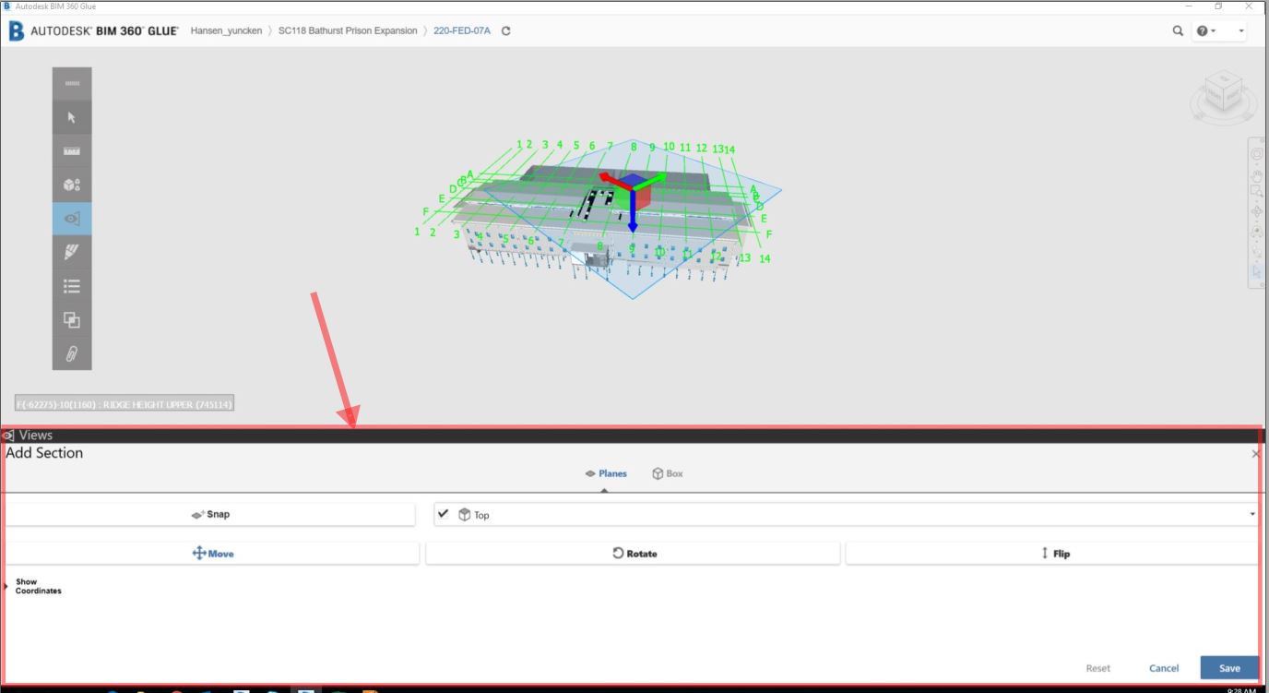
Task: Click the attachments paperclip icon
Action: tap(71, 354)
